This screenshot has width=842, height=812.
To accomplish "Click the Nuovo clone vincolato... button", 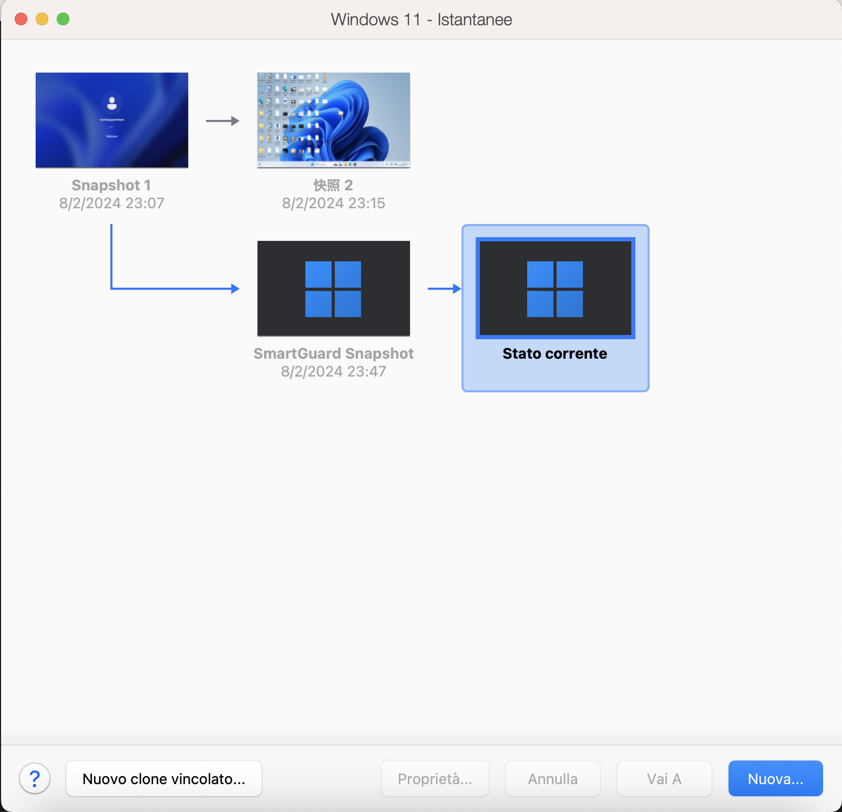I will [x=164, y=778].
